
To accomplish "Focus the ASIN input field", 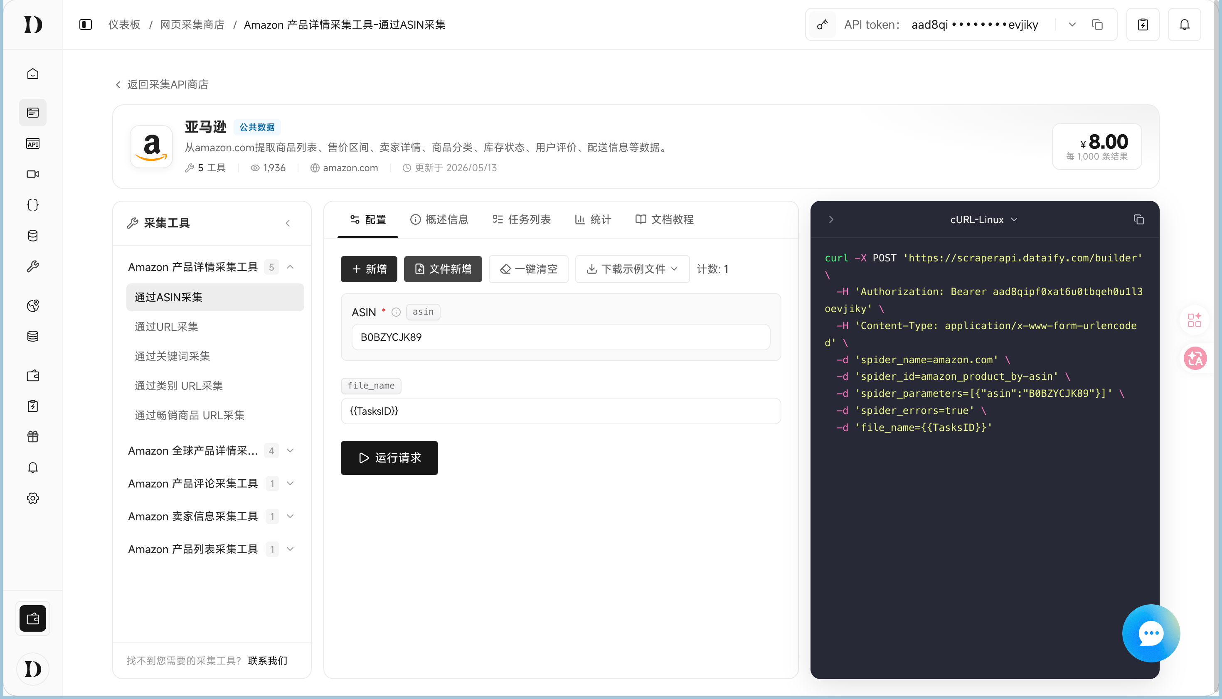I will [561, 337].
